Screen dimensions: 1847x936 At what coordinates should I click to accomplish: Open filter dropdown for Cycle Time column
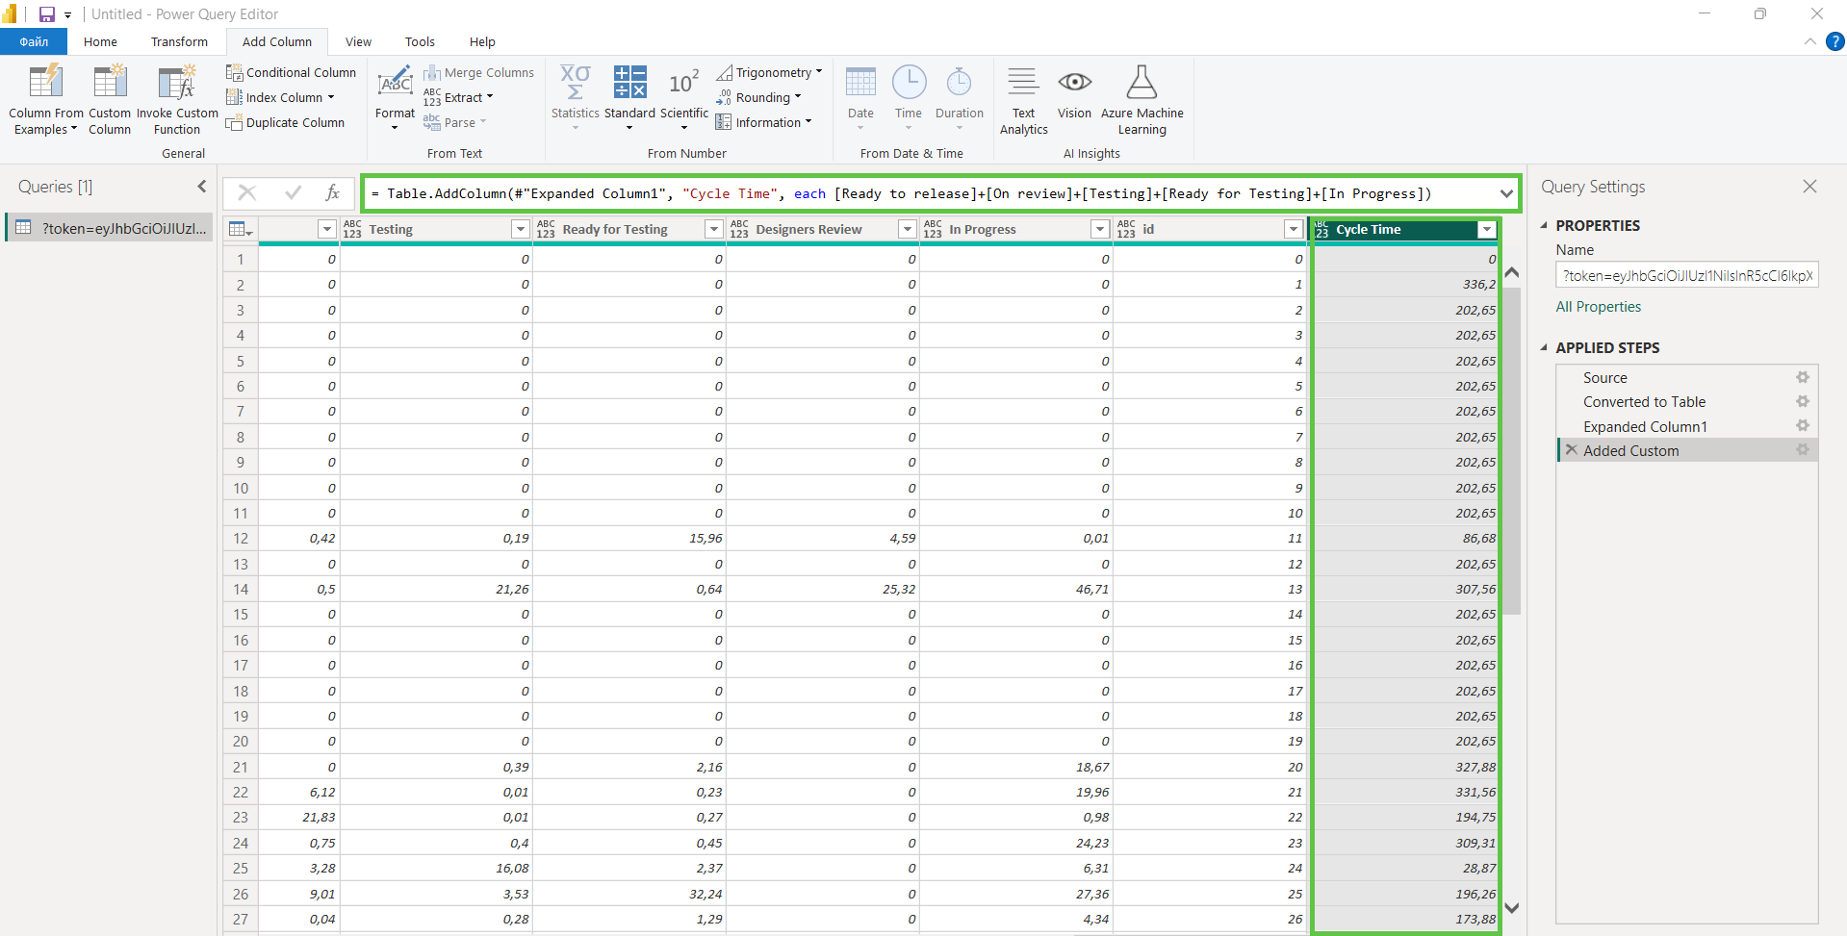(x=1487, y=230)
